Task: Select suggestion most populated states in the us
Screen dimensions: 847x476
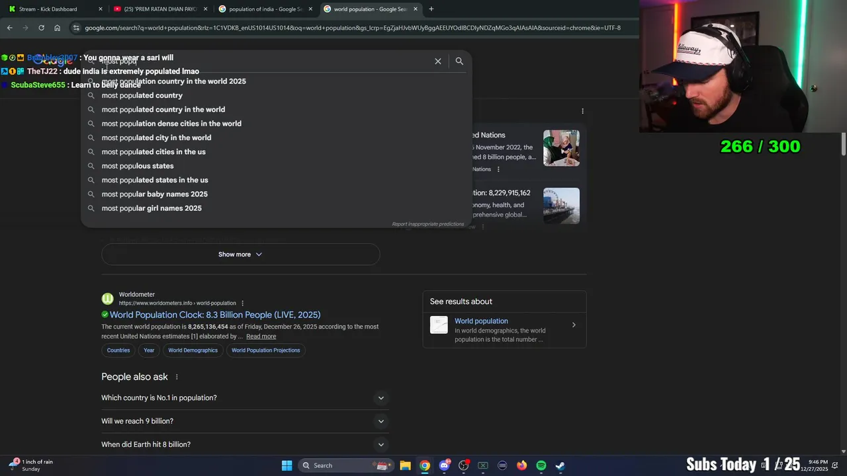Action: coord(277,180)
